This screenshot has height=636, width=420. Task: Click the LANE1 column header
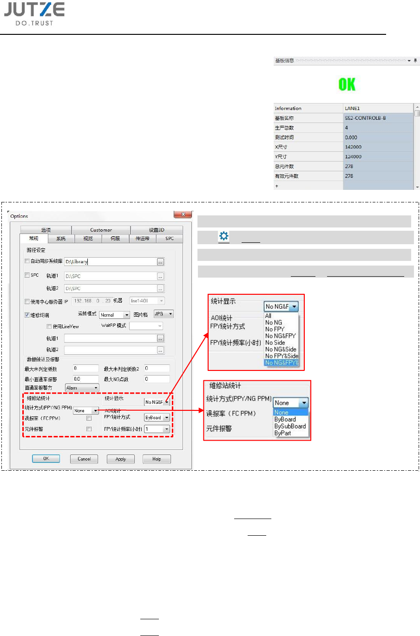(378, 108)
